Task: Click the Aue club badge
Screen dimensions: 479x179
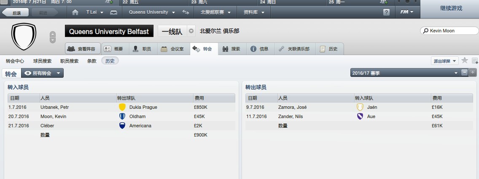Action: (360, 116)
